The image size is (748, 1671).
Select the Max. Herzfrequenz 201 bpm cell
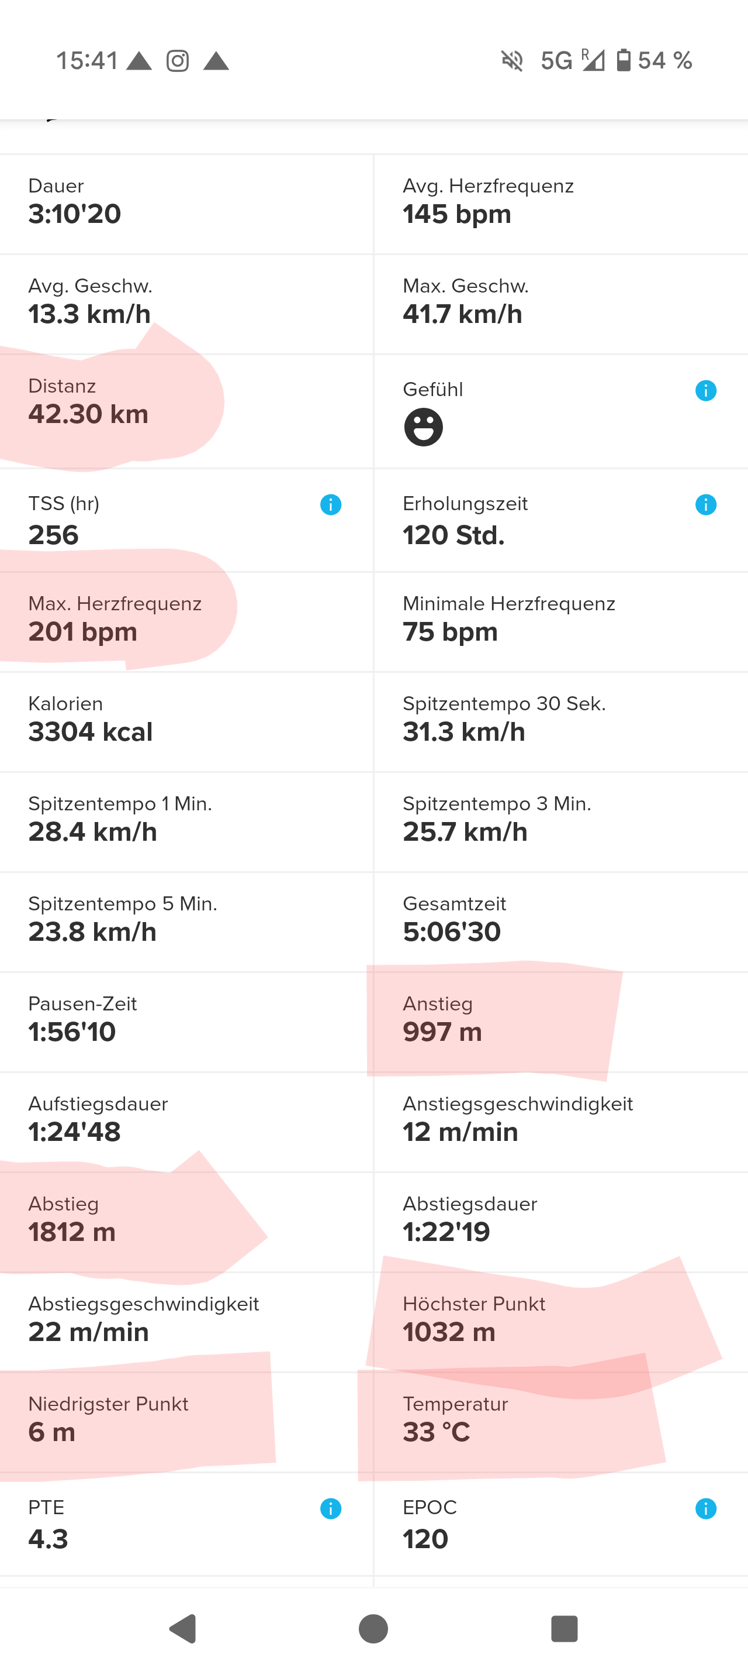coord(186,621)
